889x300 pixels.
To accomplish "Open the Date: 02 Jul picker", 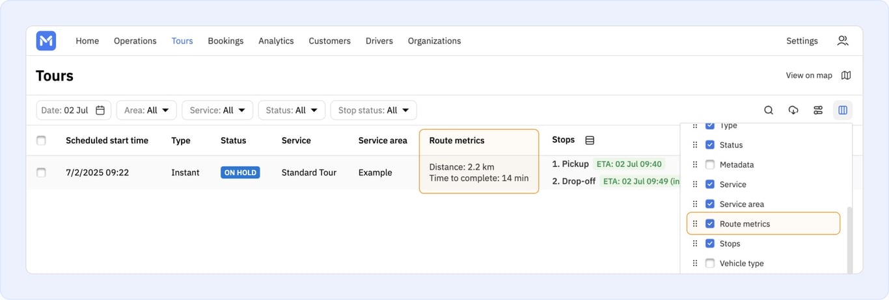I will point(74,110).
